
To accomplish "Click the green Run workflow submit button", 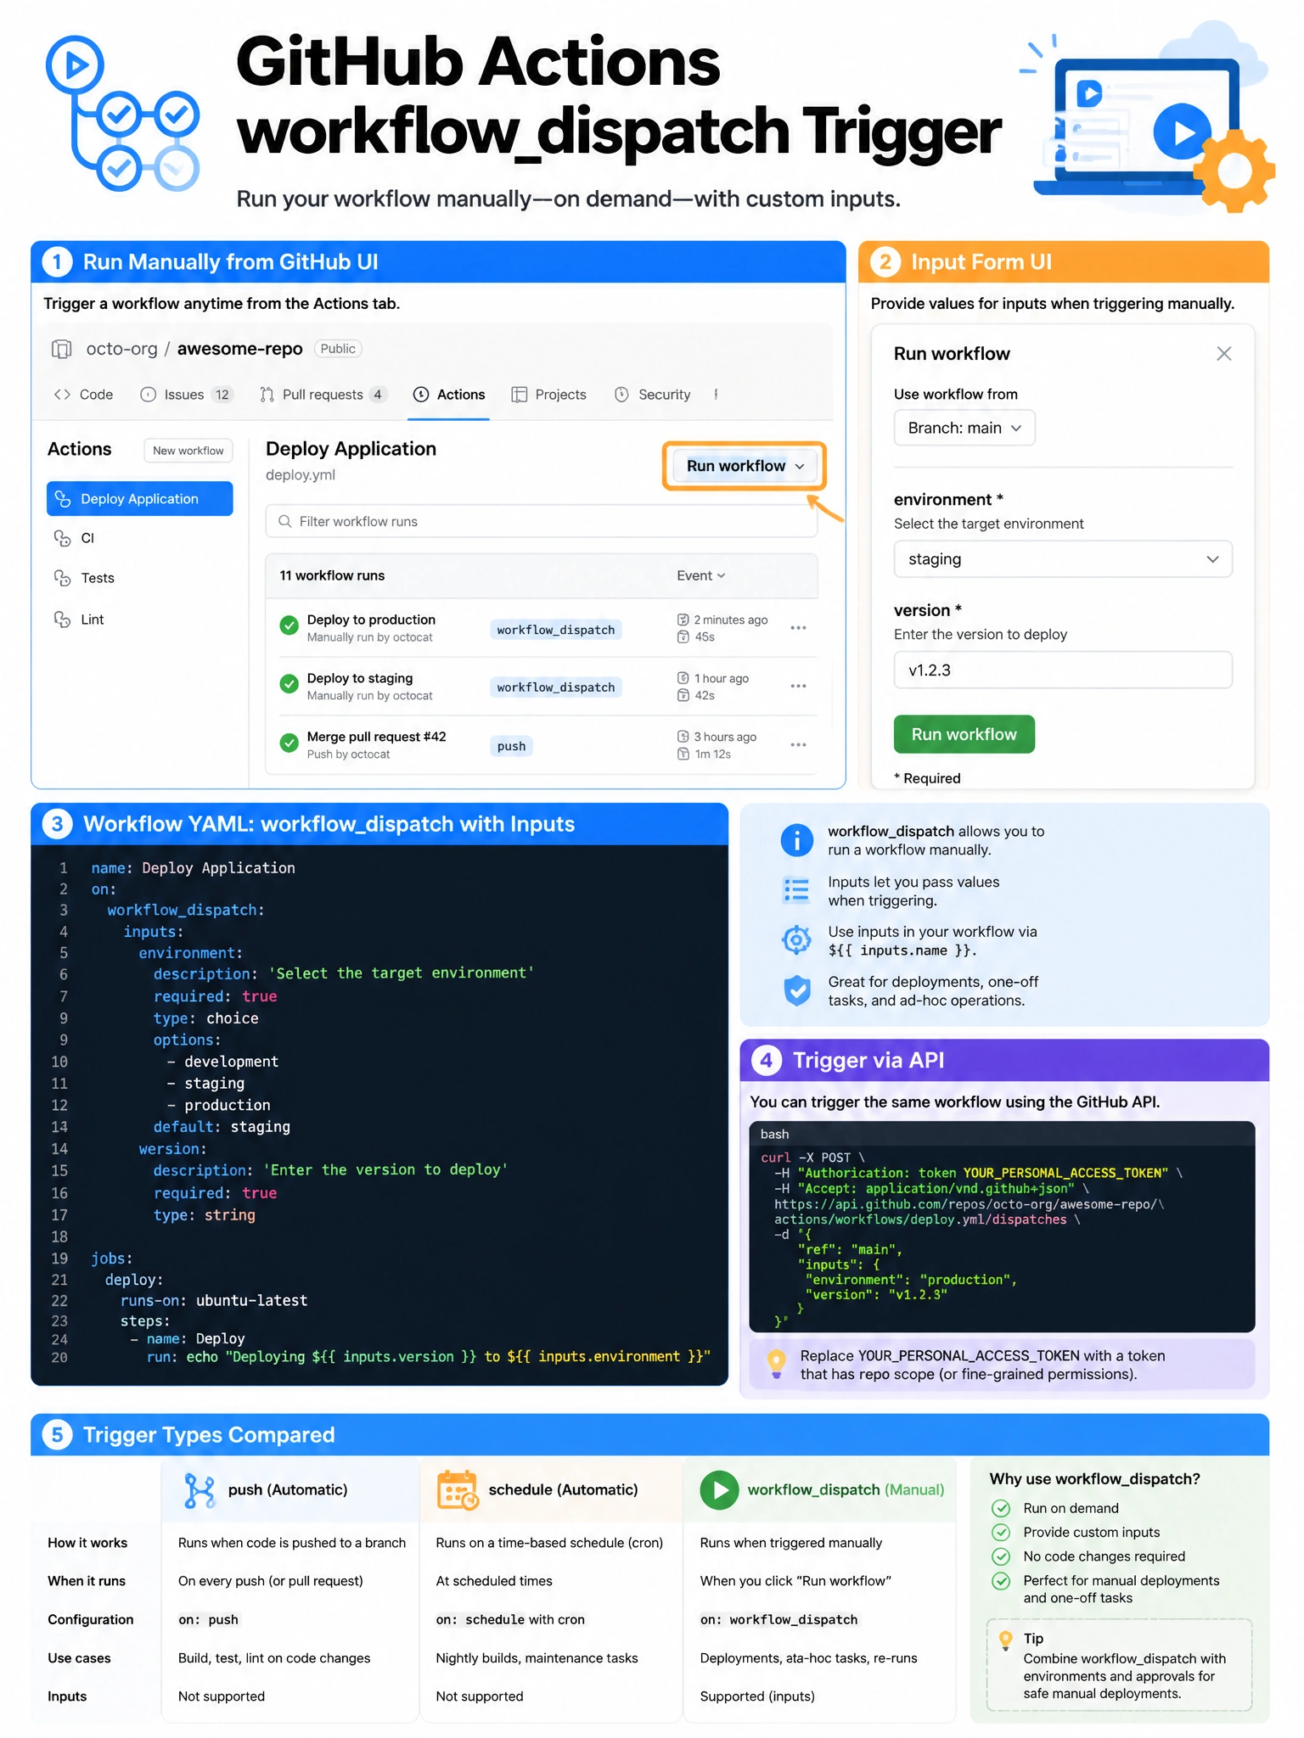I will [x=964, y=734].
